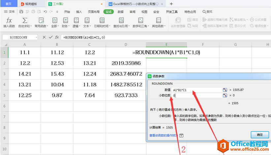Click the Print icon in quick toolbar

[x=33, y=12]
